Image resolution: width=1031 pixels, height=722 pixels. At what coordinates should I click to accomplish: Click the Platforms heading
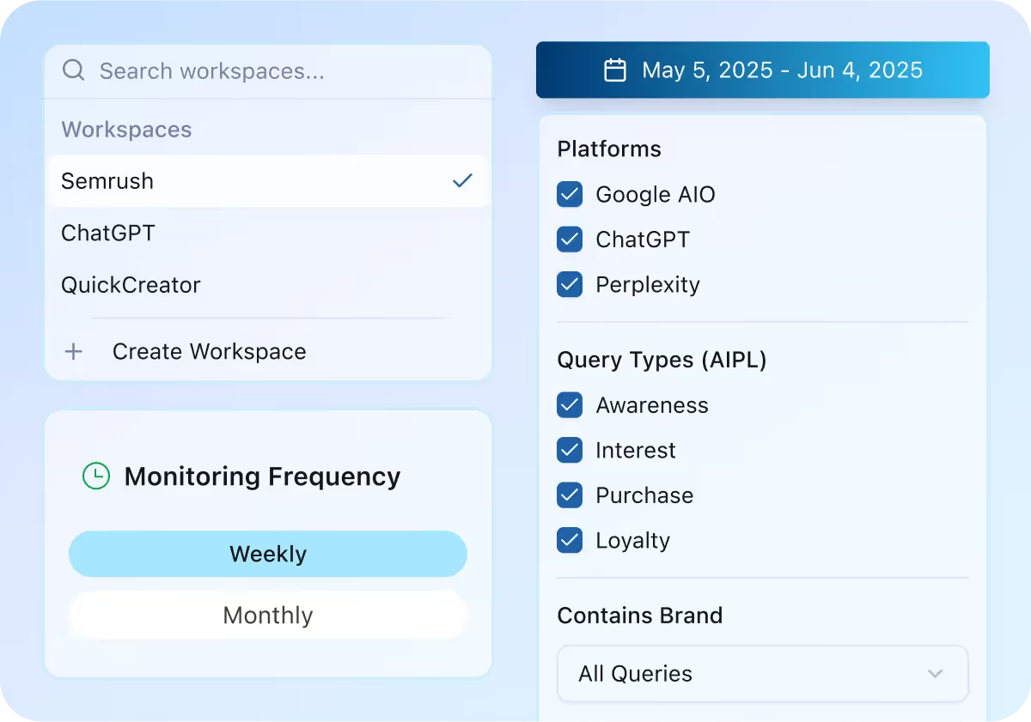tap(609, 149)
